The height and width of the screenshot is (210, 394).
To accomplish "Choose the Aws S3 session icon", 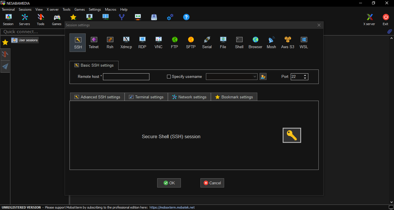I will pyautogui.click(x=288, y=42).
